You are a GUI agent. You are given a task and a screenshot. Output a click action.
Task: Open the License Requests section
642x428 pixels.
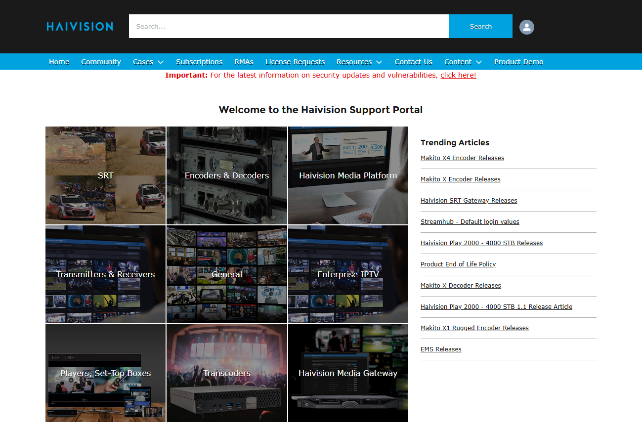point(295,61)
